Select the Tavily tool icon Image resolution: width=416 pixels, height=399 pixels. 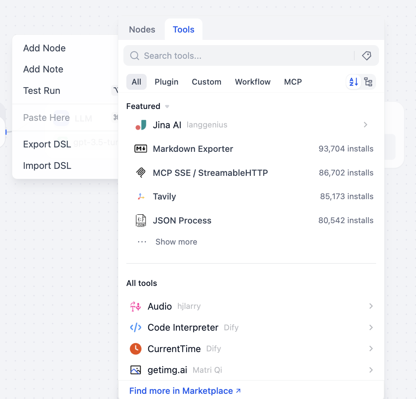(141, 197)
